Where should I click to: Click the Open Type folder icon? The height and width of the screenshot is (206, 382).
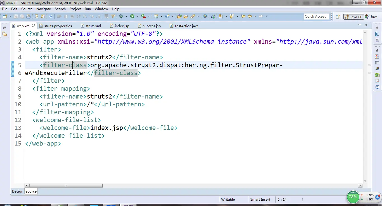click(x=179, y=16)
